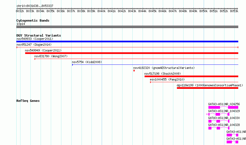Click the 8051k ruler label

tap(214, 11)
